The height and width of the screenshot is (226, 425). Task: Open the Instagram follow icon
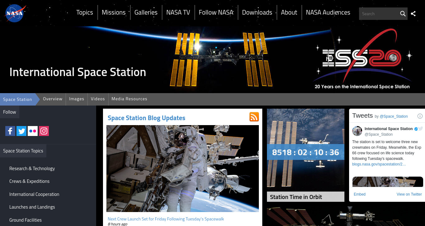(44, 131)
